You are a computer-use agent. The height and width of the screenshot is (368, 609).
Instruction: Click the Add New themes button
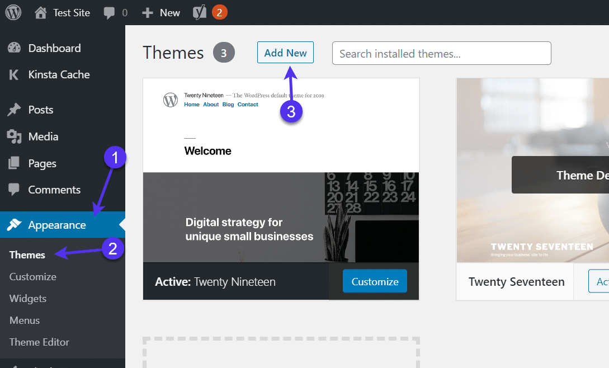[285, 52]
